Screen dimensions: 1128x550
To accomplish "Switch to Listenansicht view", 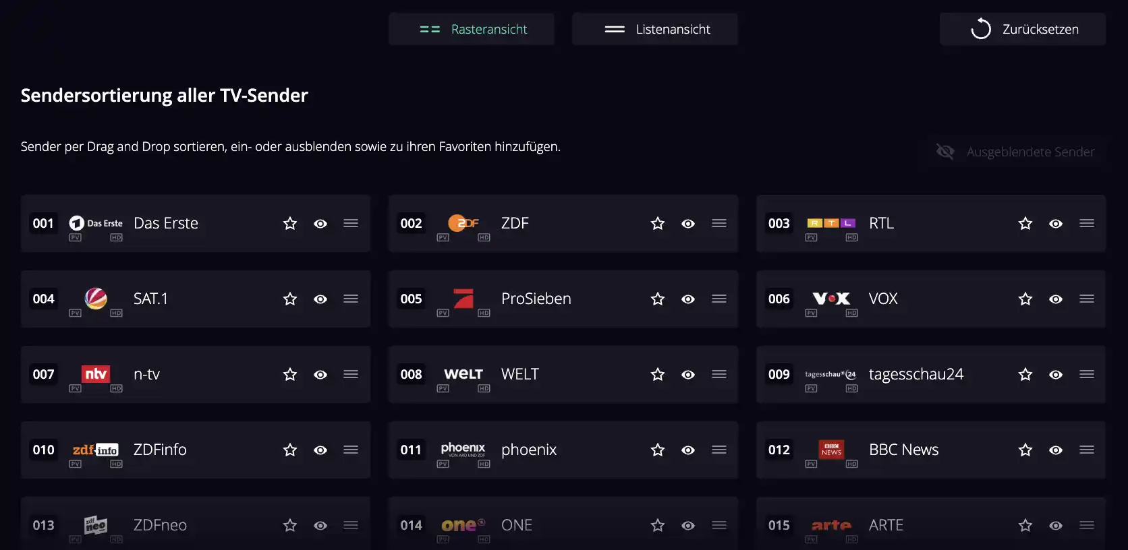I will [x=655, y=29].
